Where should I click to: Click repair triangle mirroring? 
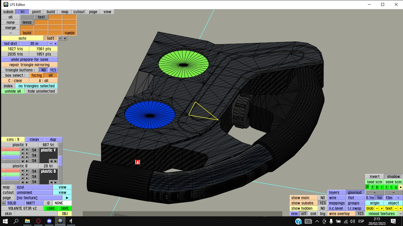(x=30, y=65)
